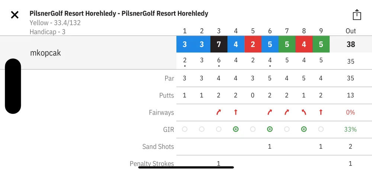
Task: Select the hole 9 fairway straight arrow
Action: (x=321, y=112)
